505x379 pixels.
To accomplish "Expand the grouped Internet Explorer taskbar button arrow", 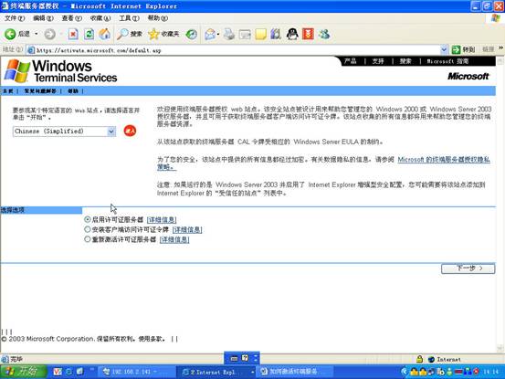I will 253,372.
